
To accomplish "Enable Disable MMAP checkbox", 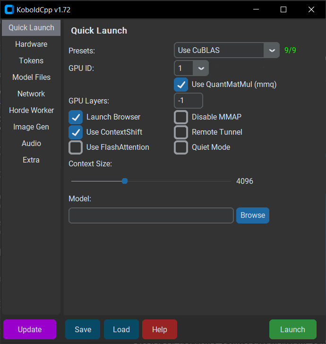I will (181, 117).
